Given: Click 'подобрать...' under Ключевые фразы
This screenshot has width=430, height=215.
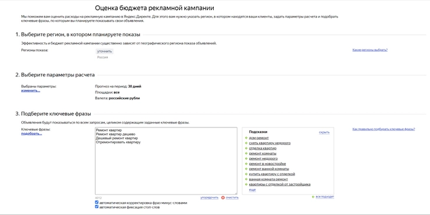Looking at the screenshot, I should click(x=32, y=134).
